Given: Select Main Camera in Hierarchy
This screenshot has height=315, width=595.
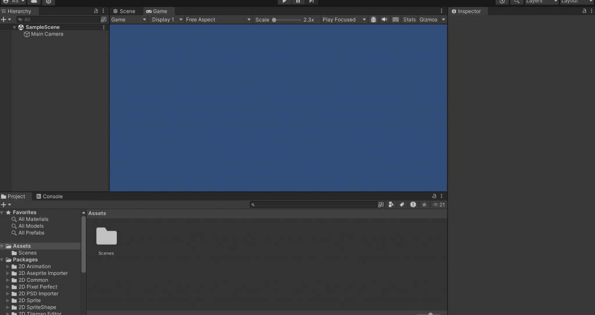Looking at the screenshot, I should point(47,34).
